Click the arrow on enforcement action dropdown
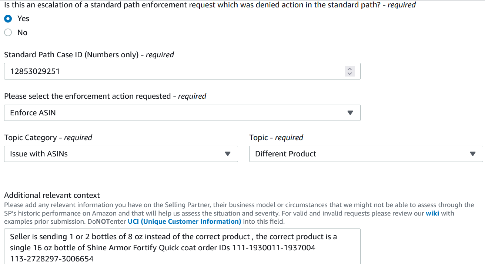Viewport: 485px width, 264px height. pyautogui.click(x=350, y=113)
